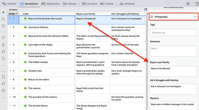Click 'Crossing the dark forest' row label
This screenshot has height=110, width=199.
coord(49,55)
